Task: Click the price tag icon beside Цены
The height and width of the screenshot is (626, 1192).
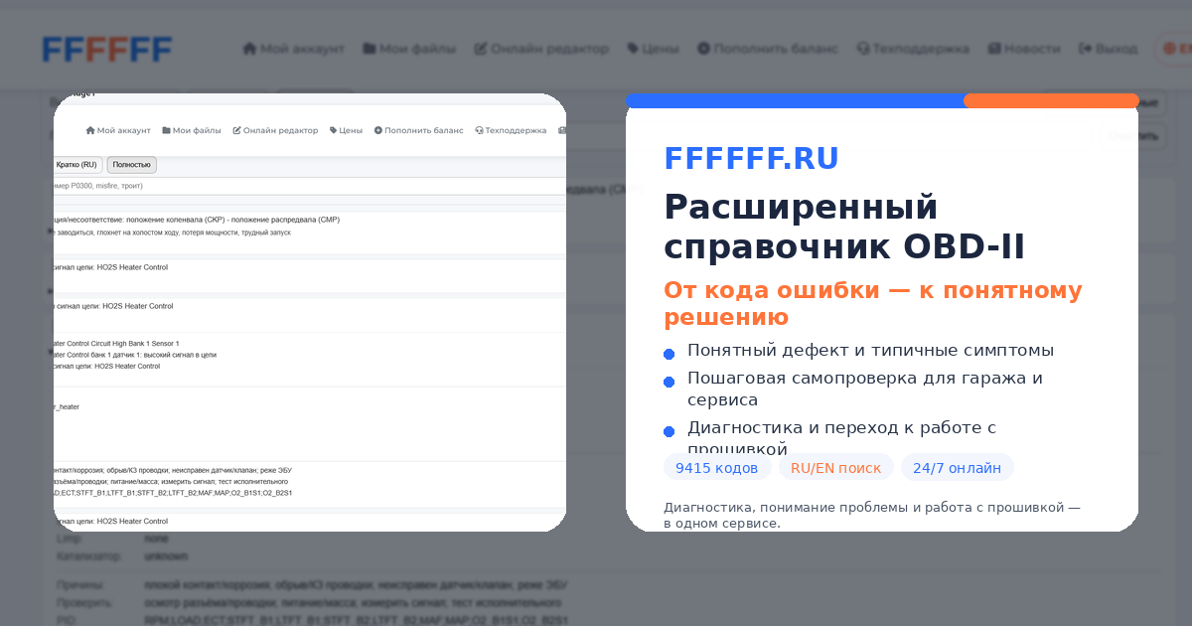Action: [633, 49]
